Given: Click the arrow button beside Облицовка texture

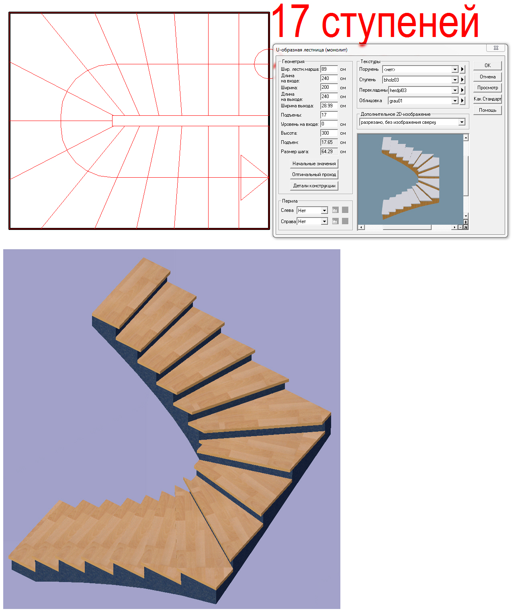Looking at the screenshot, I should click(x=462, y=100).
